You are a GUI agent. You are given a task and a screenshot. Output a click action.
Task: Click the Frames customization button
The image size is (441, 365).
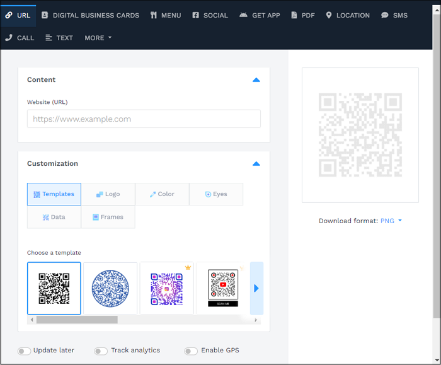tap(108, 217)
